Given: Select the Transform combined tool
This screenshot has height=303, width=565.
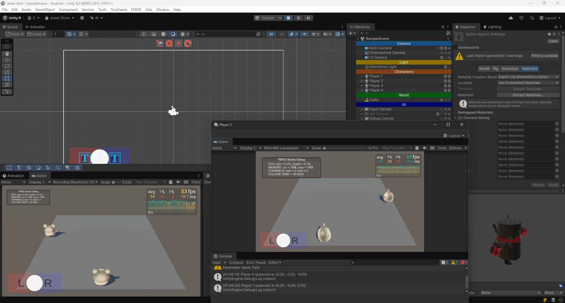Looking at the screenshot, I should 7,85.
